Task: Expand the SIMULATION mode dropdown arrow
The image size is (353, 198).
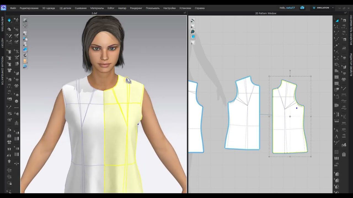Action: [x=333, y=8]
